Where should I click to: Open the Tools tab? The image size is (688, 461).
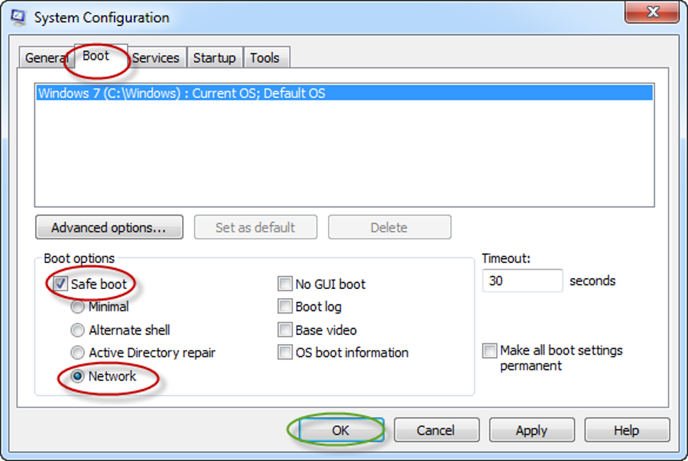264,57
